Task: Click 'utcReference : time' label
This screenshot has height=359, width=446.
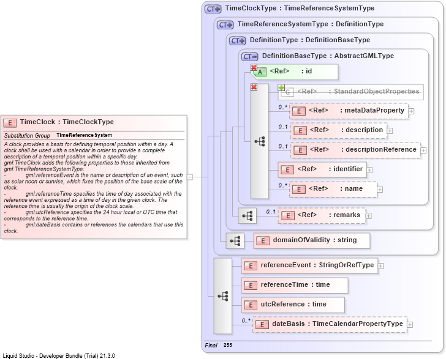Action: 293,304
